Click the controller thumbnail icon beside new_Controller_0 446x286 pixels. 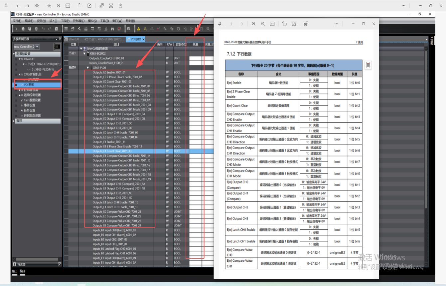coord(57,47)
